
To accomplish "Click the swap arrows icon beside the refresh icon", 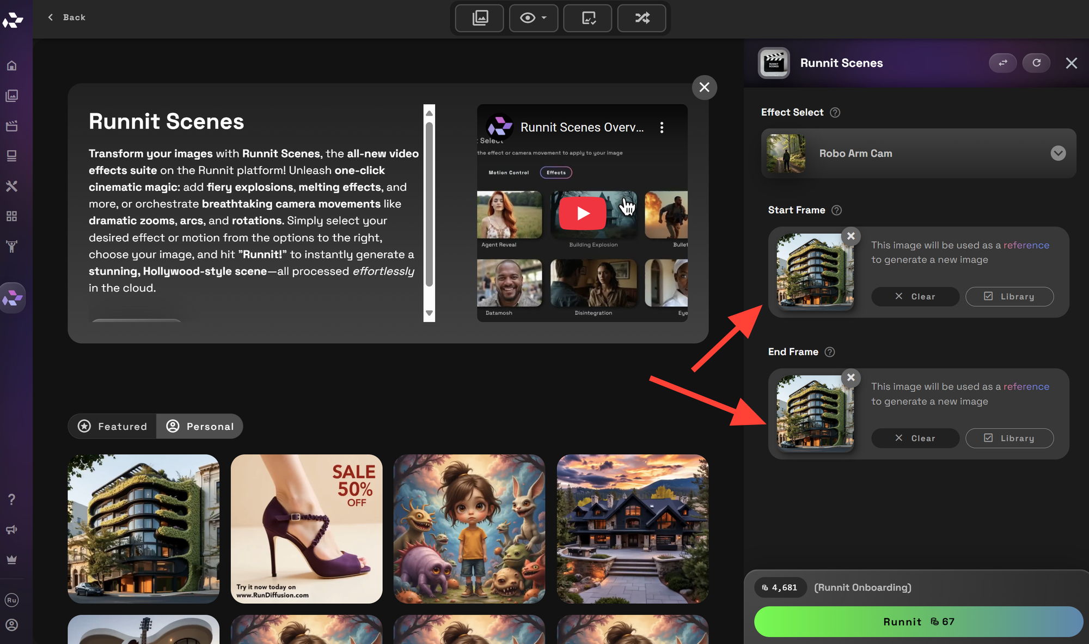I will point(1002,63).
